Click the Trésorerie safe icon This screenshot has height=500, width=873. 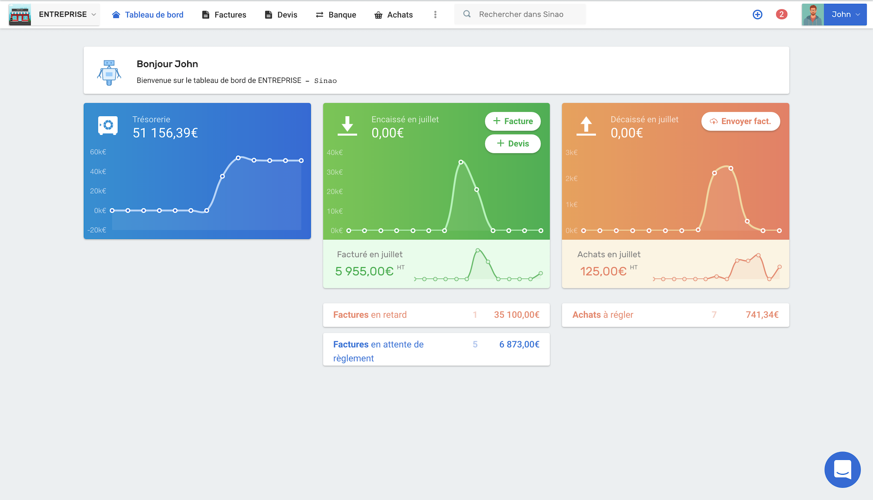coord(108,126)
